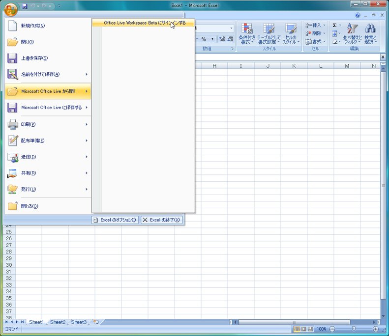Expand the 共有(R) submenu arrow

tap(87, 173)
